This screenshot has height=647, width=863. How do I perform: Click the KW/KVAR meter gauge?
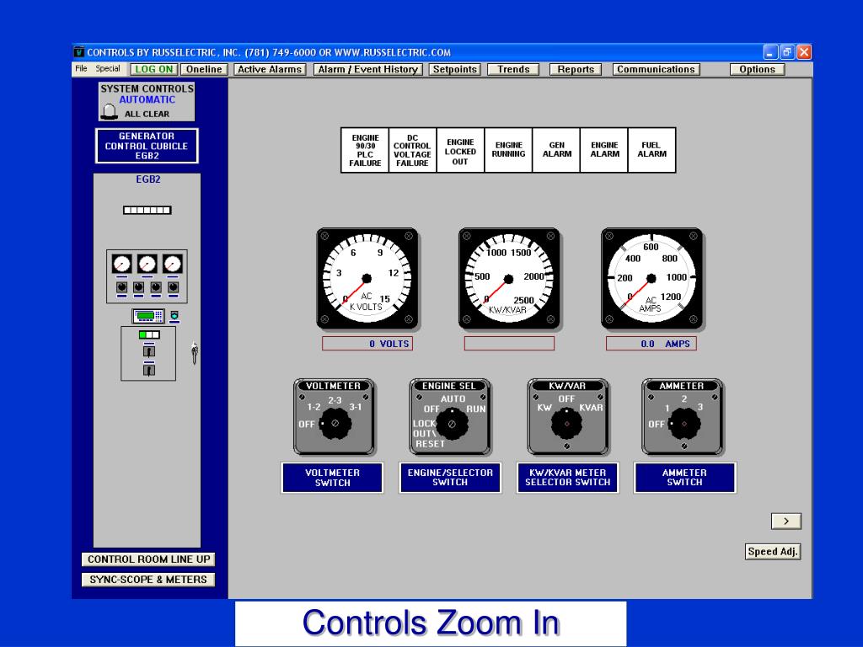tap(508, 278)
